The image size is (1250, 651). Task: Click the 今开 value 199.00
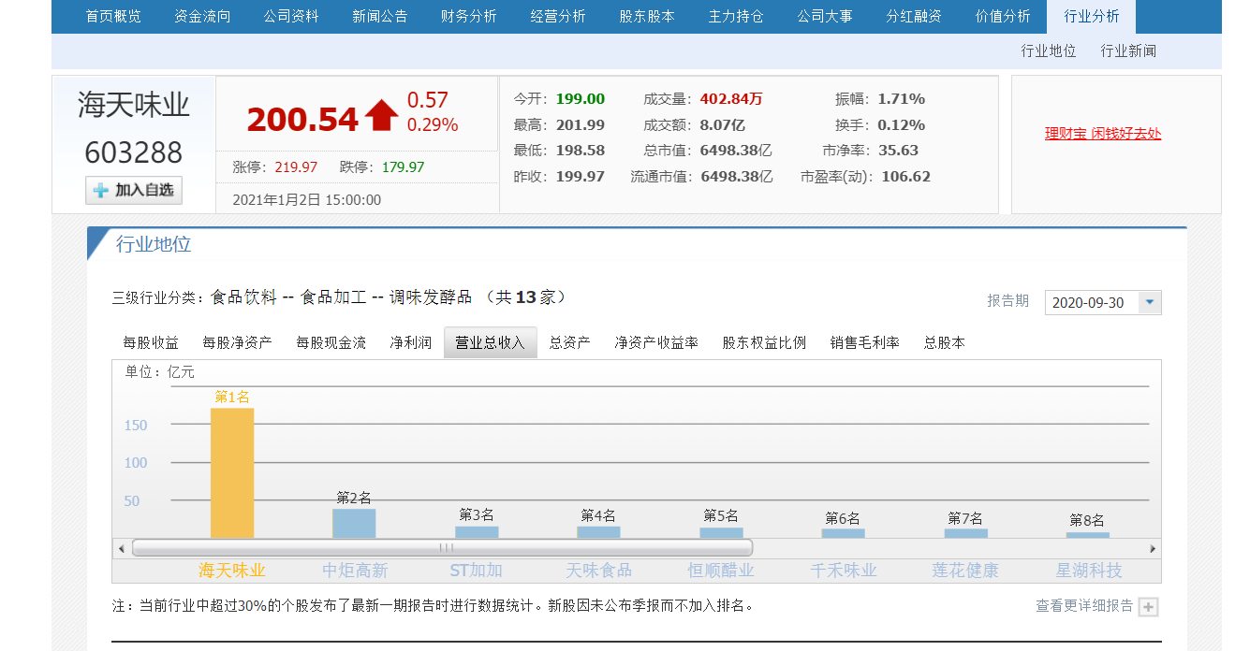coord(581,99)
